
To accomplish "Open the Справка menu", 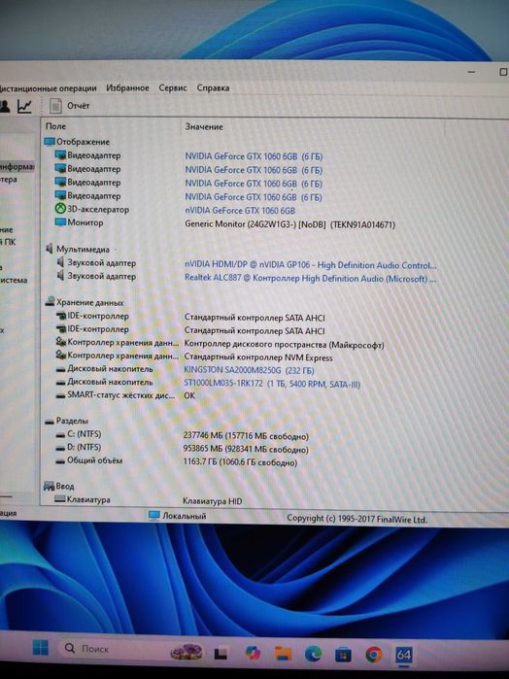I will point(213,87).
